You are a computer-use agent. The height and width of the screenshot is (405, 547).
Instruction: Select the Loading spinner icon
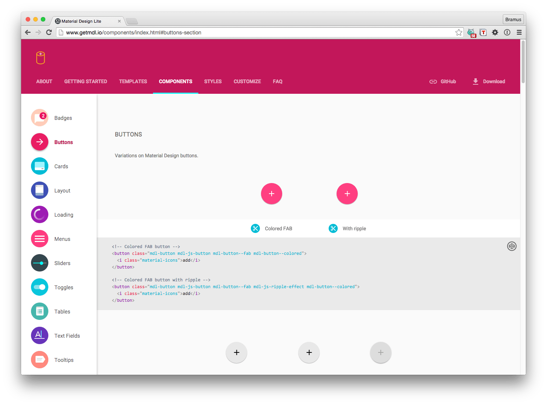point(39,214)
